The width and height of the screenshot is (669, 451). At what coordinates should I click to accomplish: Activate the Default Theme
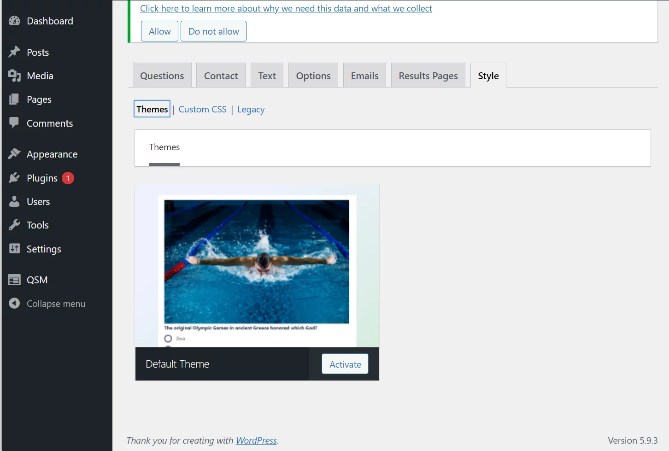tap(345, 363)
